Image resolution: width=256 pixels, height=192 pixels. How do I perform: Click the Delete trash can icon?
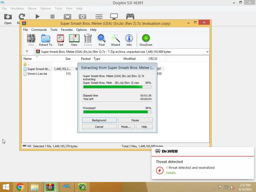click(88, 40)
